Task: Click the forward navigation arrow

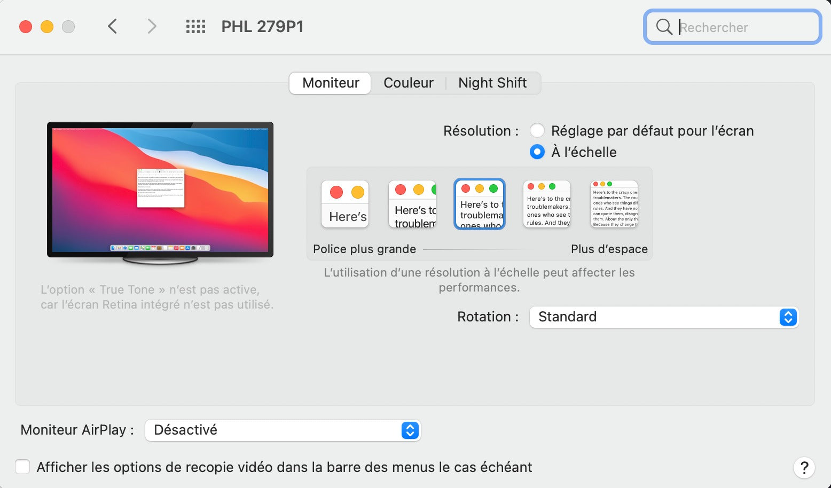Action: pyautogui.click(x=152, y=26)
